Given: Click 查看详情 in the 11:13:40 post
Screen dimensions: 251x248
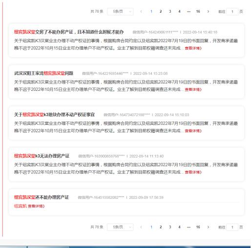Looking at the screenshot, I should (x=193, y=172).
